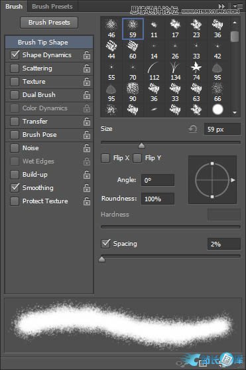Viewport: 246px width, 370px height.
Task: Click the brush list scroll-down arrow
Action: (x=235, y=112)
